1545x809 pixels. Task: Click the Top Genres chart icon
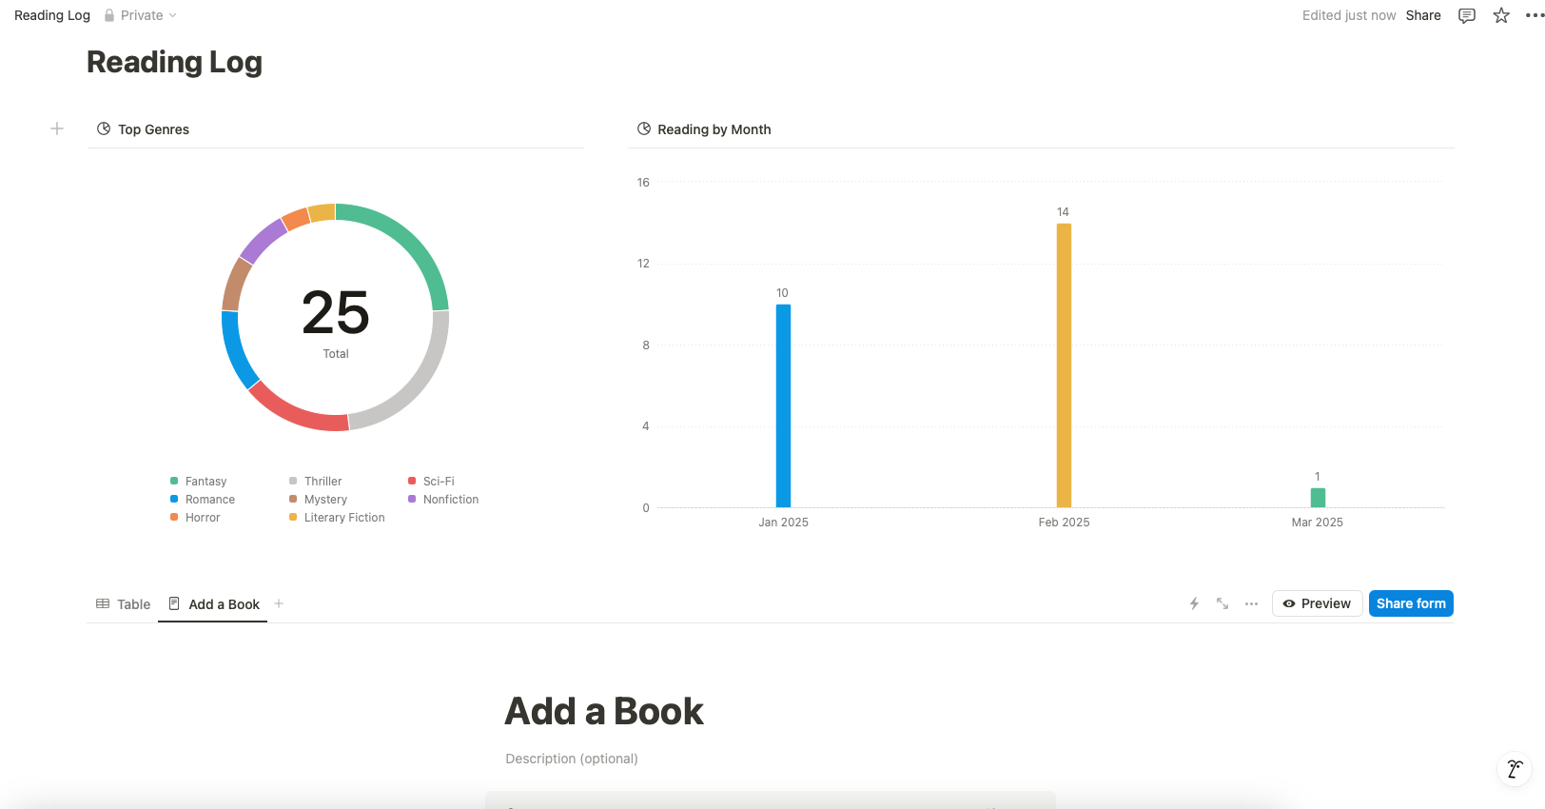tap(104, 128)
